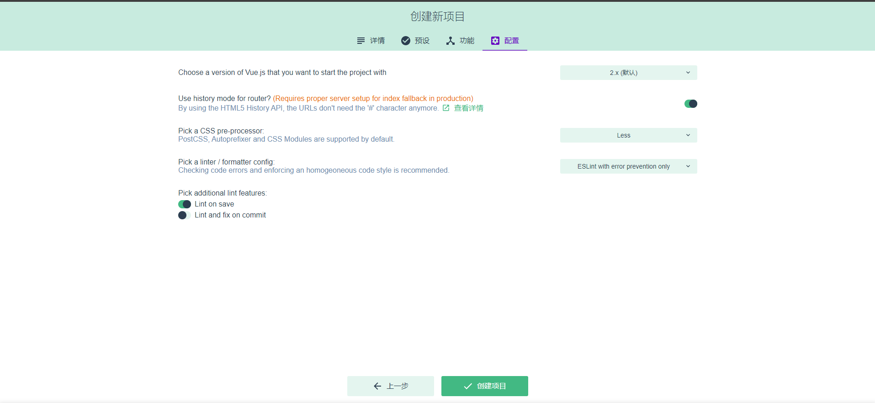Click the details list icon in tabs
The width and height of the screenshot is (875, 403).
pos(361,41)
